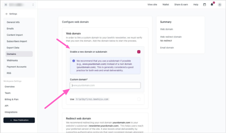Open the notifications bell
Viewport: 226px width, 133px height.
[212, 4]
